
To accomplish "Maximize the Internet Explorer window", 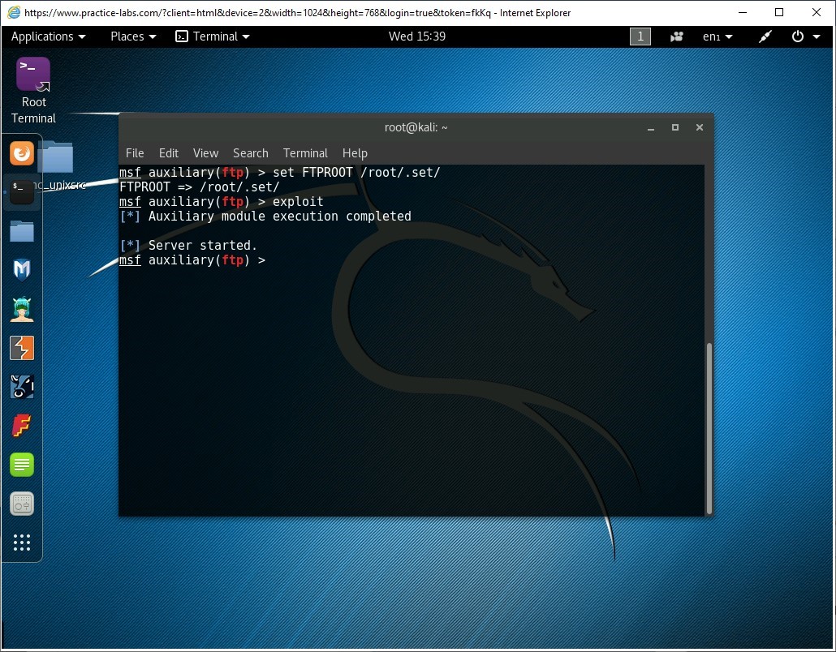I will (x=779, y=12).
